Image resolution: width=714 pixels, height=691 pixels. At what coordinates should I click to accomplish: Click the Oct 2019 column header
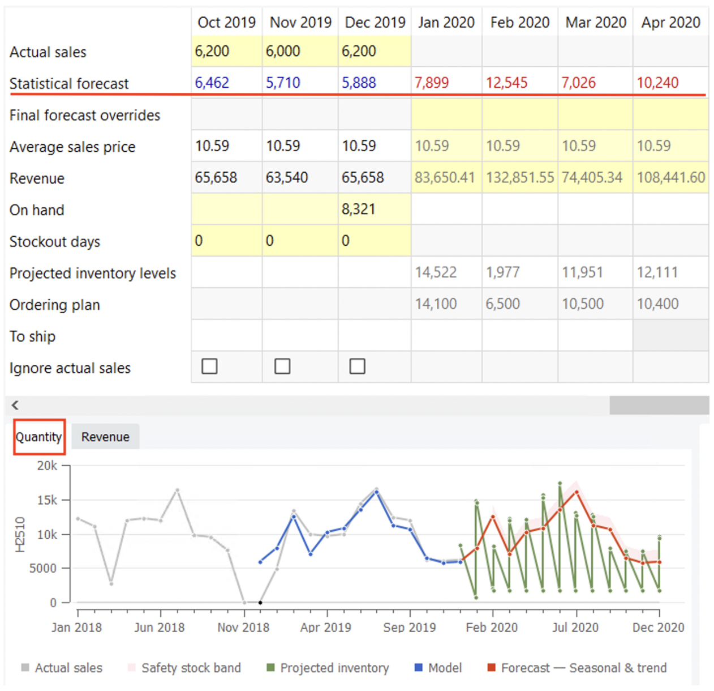[226, 23]
